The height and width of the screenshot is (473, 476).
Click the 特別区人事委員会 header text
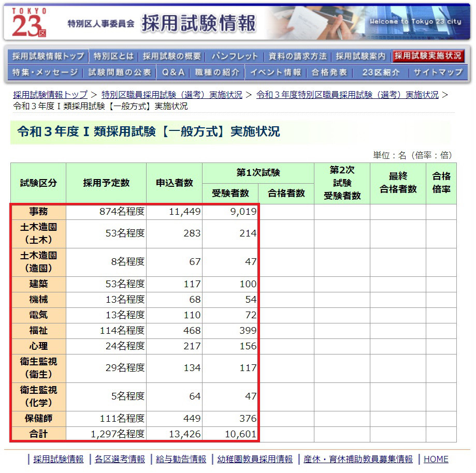101,23
